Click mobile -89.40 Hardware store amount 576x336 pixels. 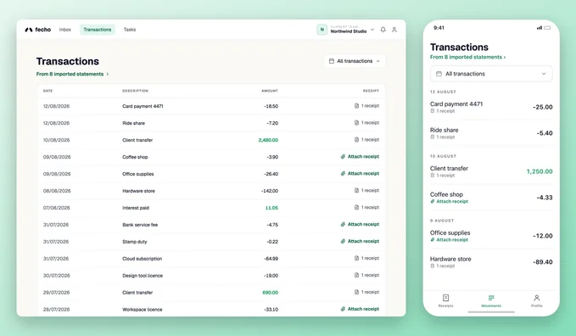pos(543,261)
